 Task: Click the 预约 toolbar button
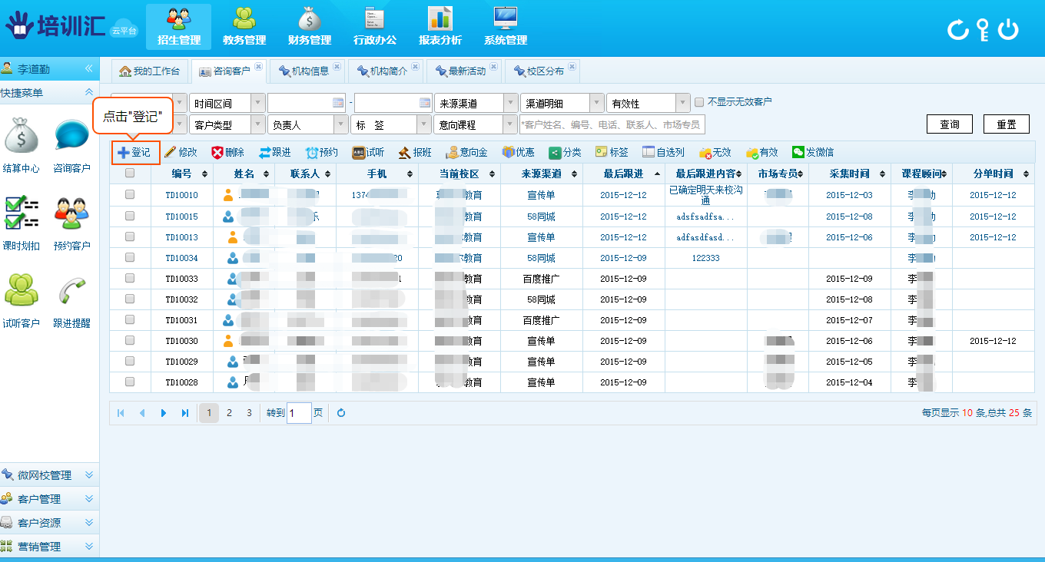click(322, 153)
